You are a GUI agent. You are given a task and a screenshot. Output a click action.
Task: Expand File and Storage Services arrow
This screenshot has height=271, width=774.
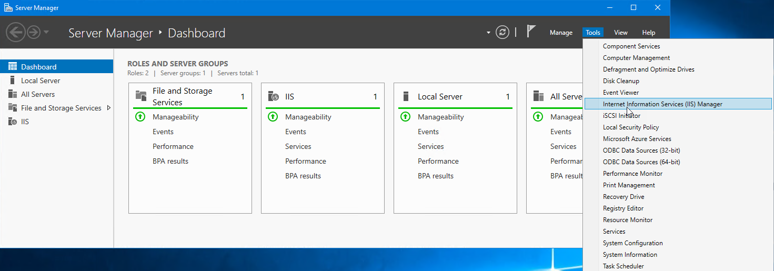[109, 108]
